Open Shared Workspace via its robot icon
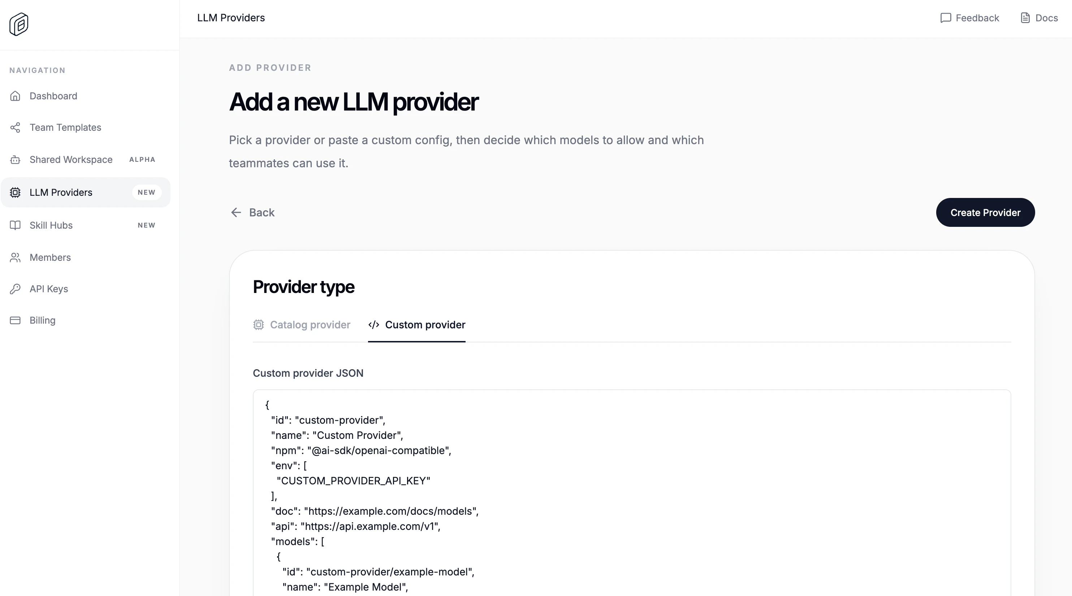 (15, 160)
